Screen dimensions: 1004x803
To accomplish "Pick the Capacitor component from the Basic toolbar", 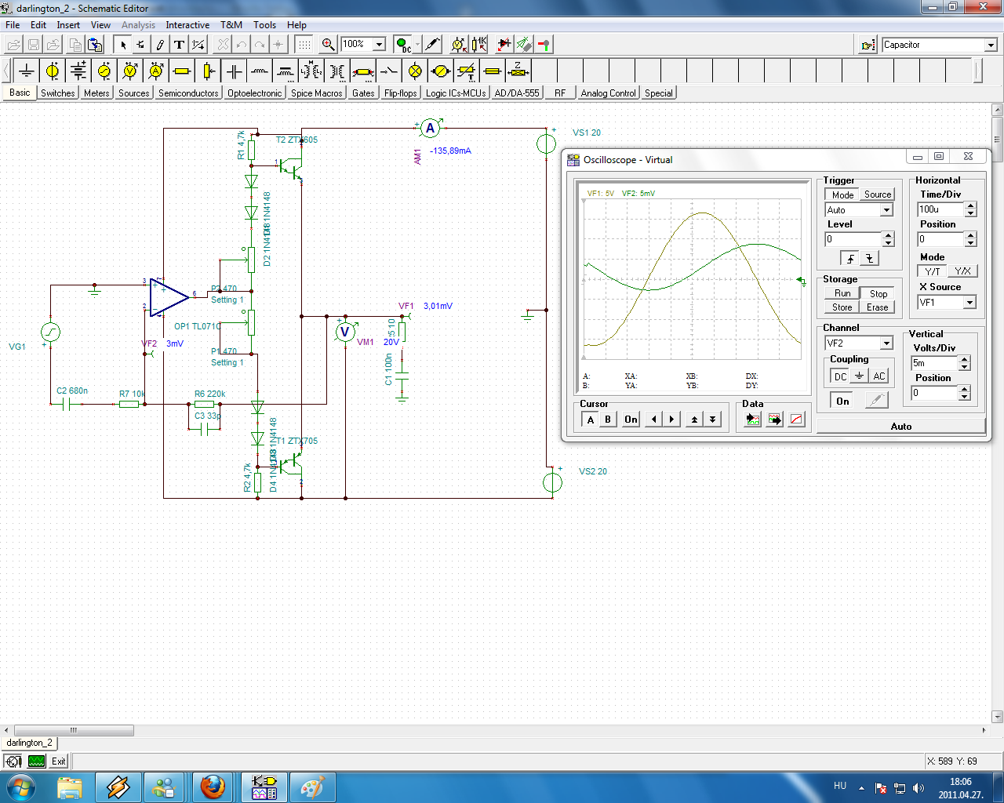I will [234, 71].
